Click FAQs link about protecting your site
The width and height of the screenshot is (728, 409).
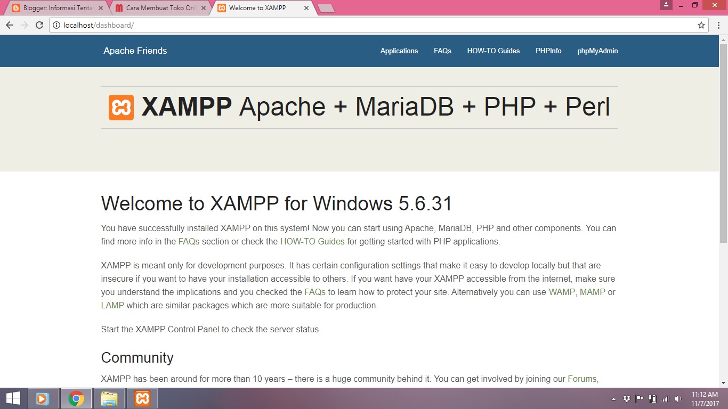point(315,292)
